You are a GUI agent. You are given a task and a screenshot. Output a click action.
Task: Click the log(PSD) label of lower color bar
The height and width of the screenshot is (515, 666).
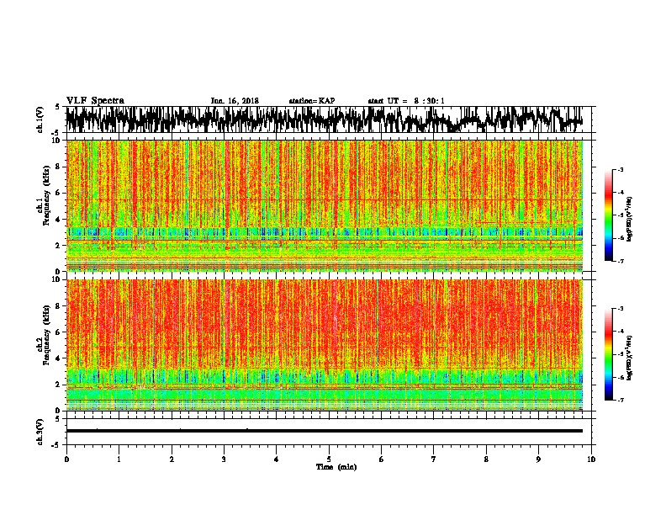pos(630,358)
